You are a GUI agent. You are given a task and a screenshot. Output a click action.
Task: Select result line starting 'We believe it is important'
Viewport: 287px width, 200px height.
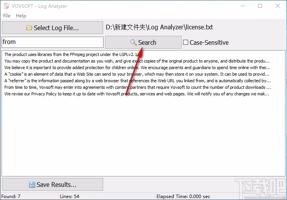pyautogui.click(x=137, y=68)
